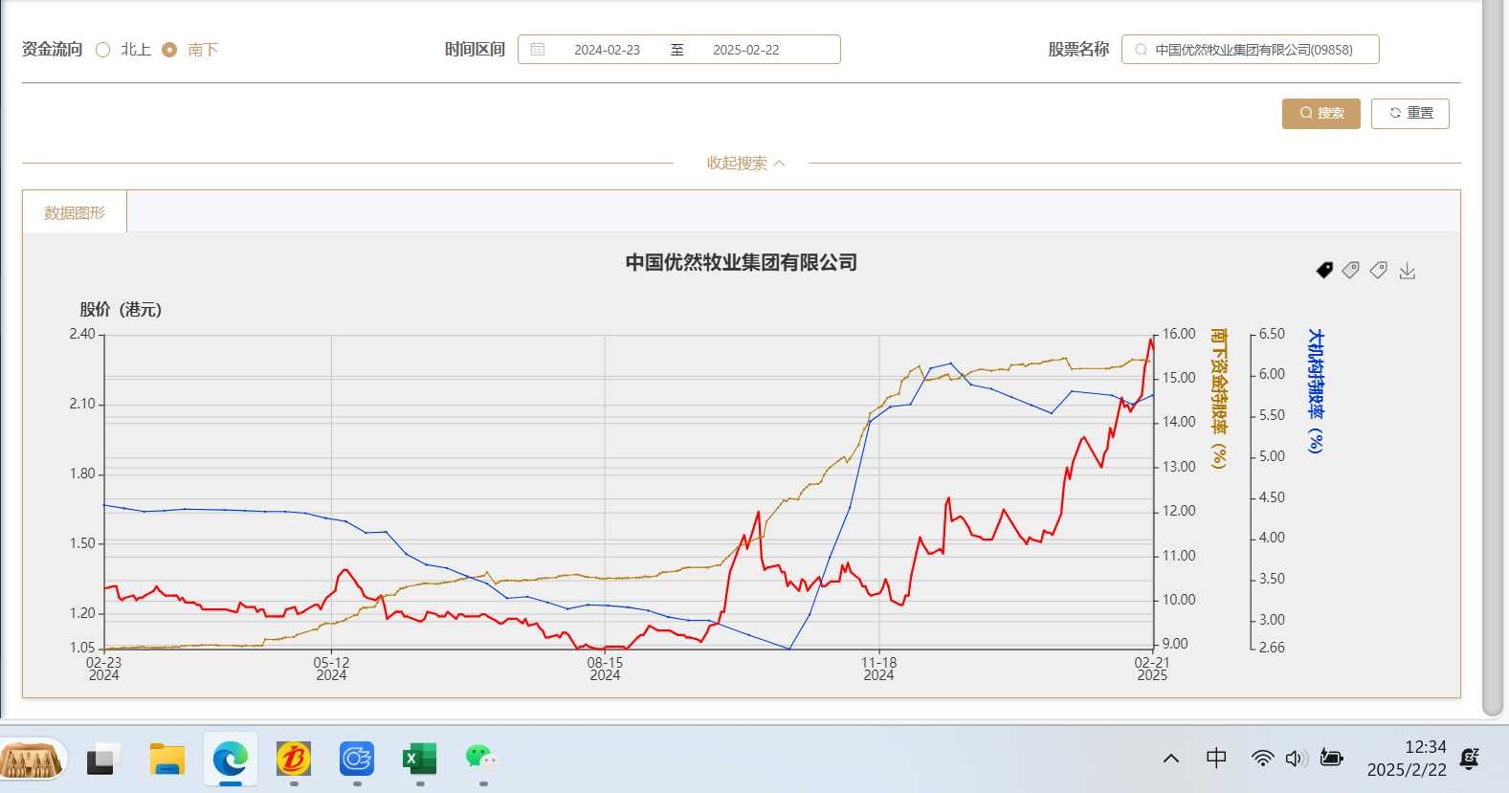
Task: Open Task View from the taskbar
Action: (x=102, y=760)
